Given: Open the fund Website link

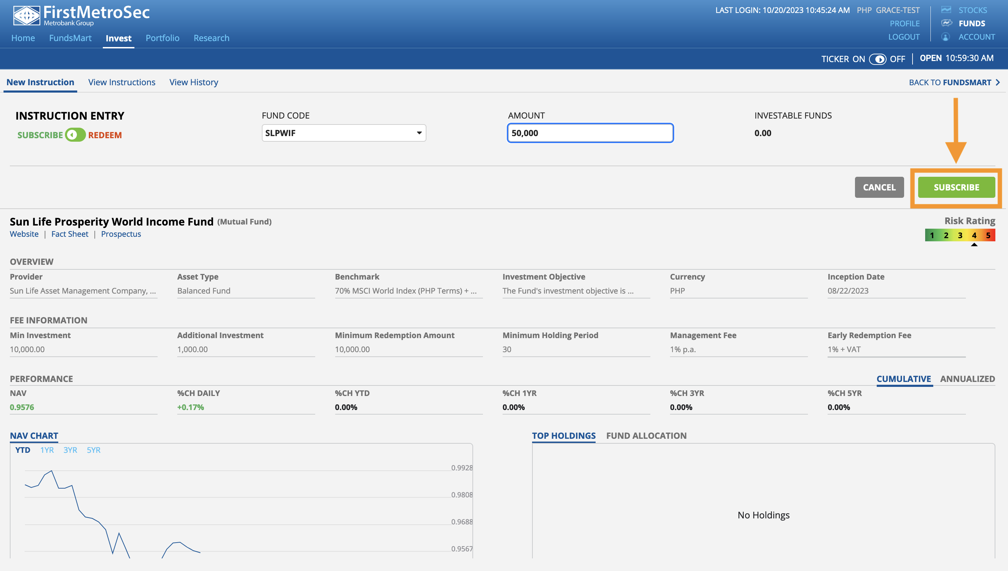Looking at the screenshot, I should point(24,234).
